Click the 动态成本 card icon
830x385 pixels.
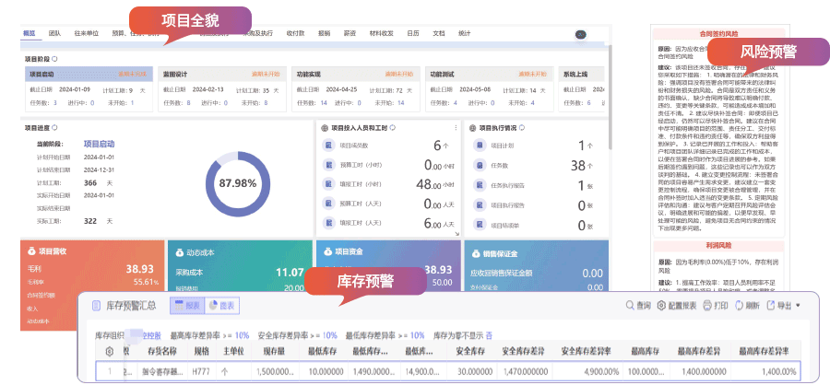pyautogui.click(x=177, y=250)
